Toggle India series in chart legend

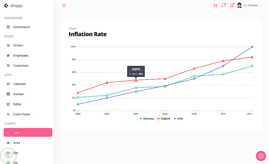pos(178,119)
